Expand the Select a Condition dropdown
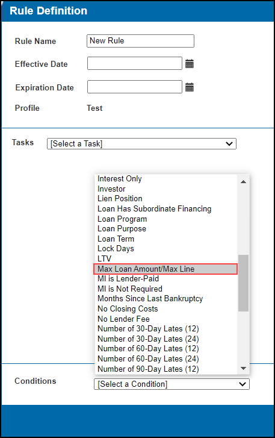This screenshot has height=438, width=275. [172, 384]
